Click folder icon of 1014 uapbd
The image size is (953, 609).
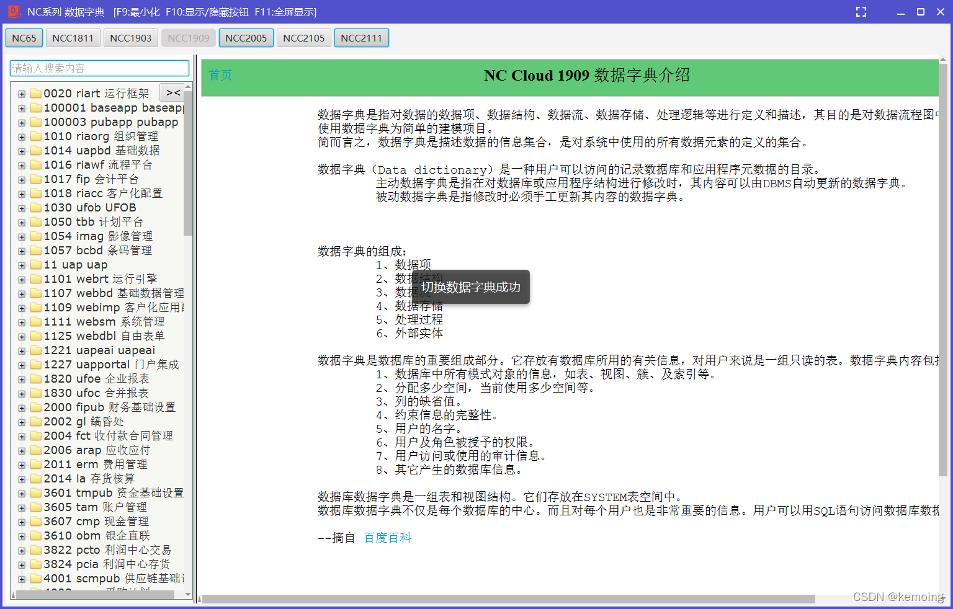coord(36,151)
